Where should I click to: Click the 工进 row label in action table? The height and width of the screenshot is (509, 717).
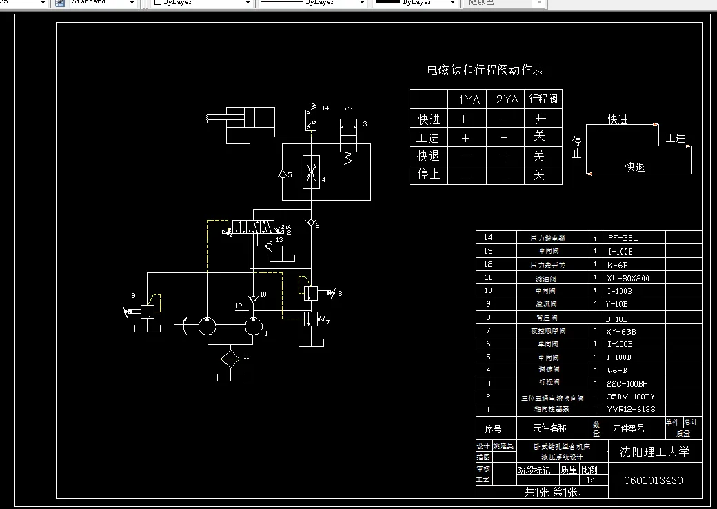click(428, 138)
